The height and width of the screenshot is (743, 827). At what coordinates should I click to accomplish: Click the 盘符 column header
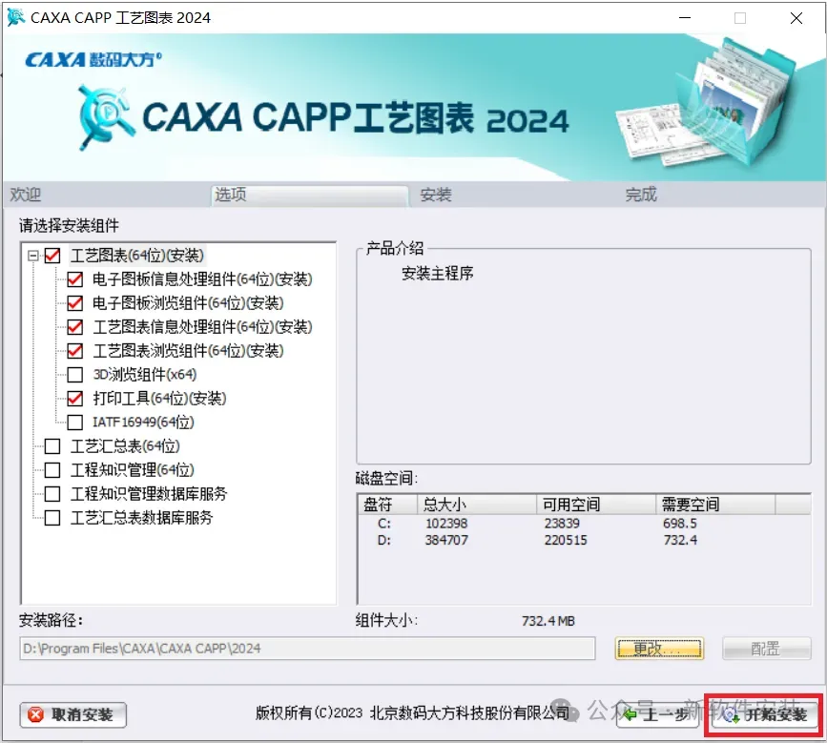tap(387, 505)
